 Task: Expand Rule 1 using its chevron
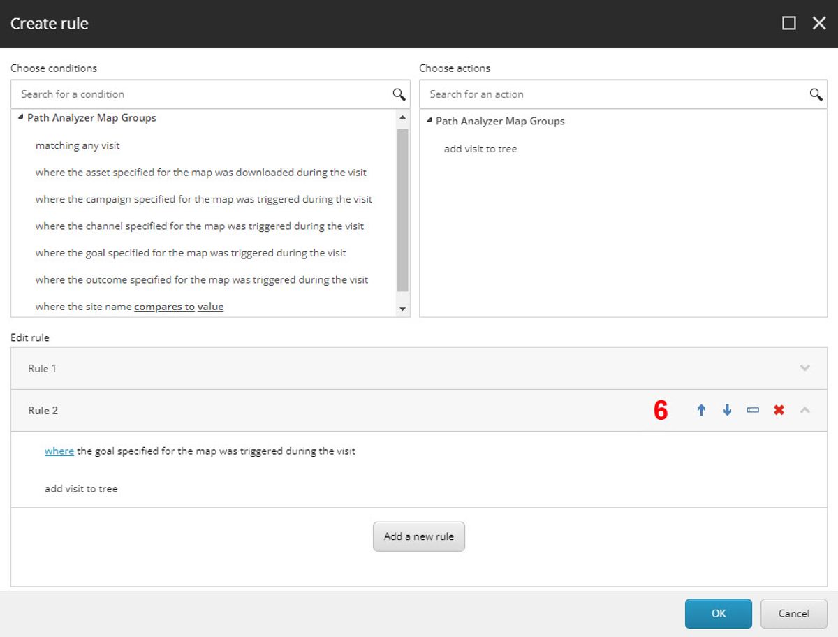(804, 368)
